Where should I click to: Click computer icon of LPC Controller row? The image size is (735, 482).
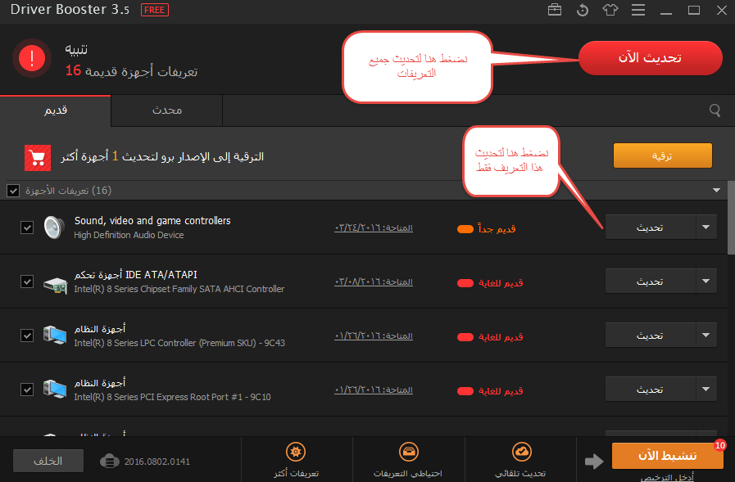click(x=55, y=336)
